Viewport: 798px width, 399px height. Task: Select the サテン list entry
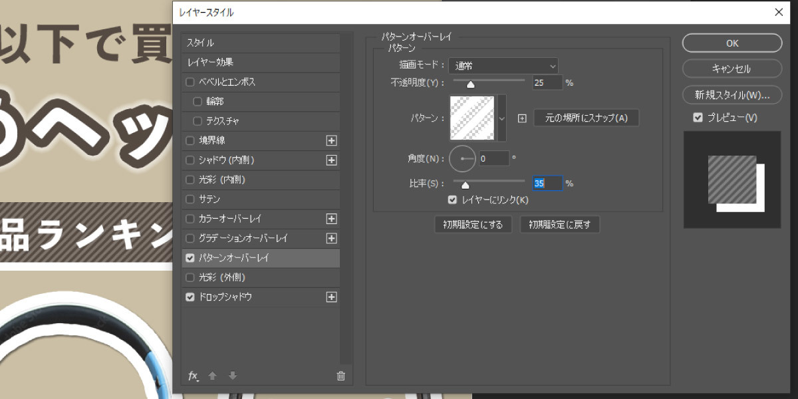(261, 199)
